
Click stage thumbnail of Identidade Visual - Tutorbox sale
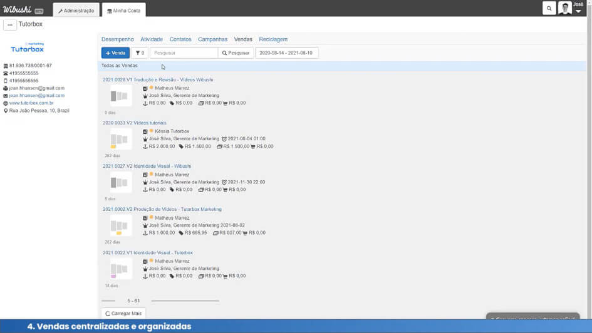point(121,269)
